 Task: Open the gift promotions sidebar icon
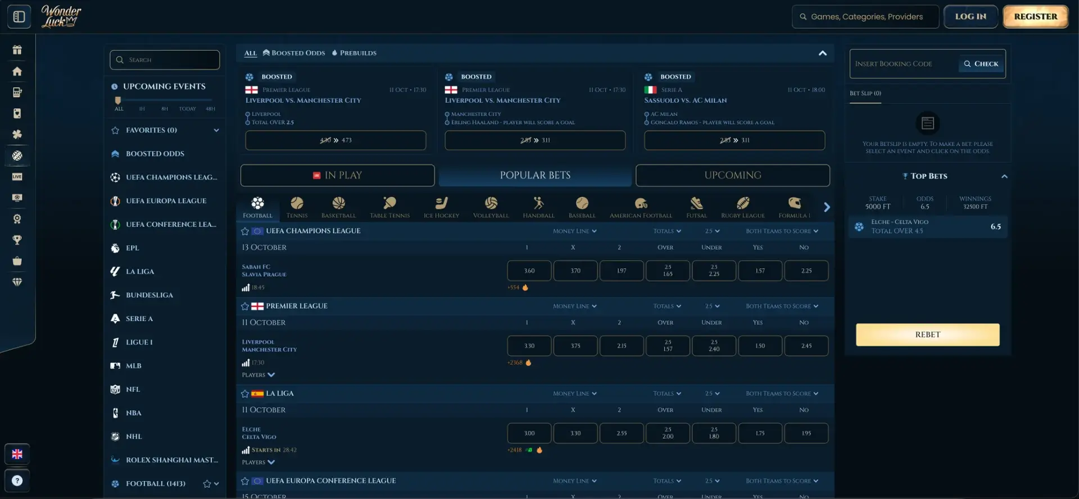point(17,50)
